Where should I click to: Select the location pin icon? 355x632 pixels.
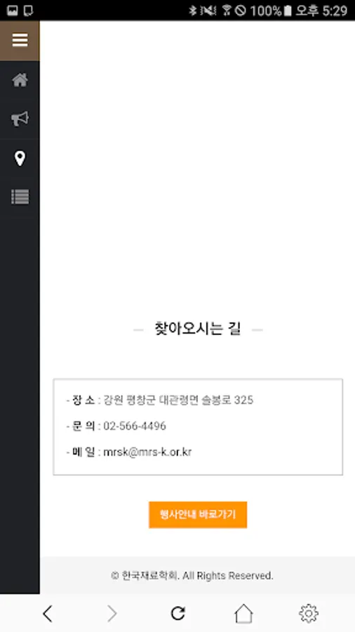(x=20, y=158)
